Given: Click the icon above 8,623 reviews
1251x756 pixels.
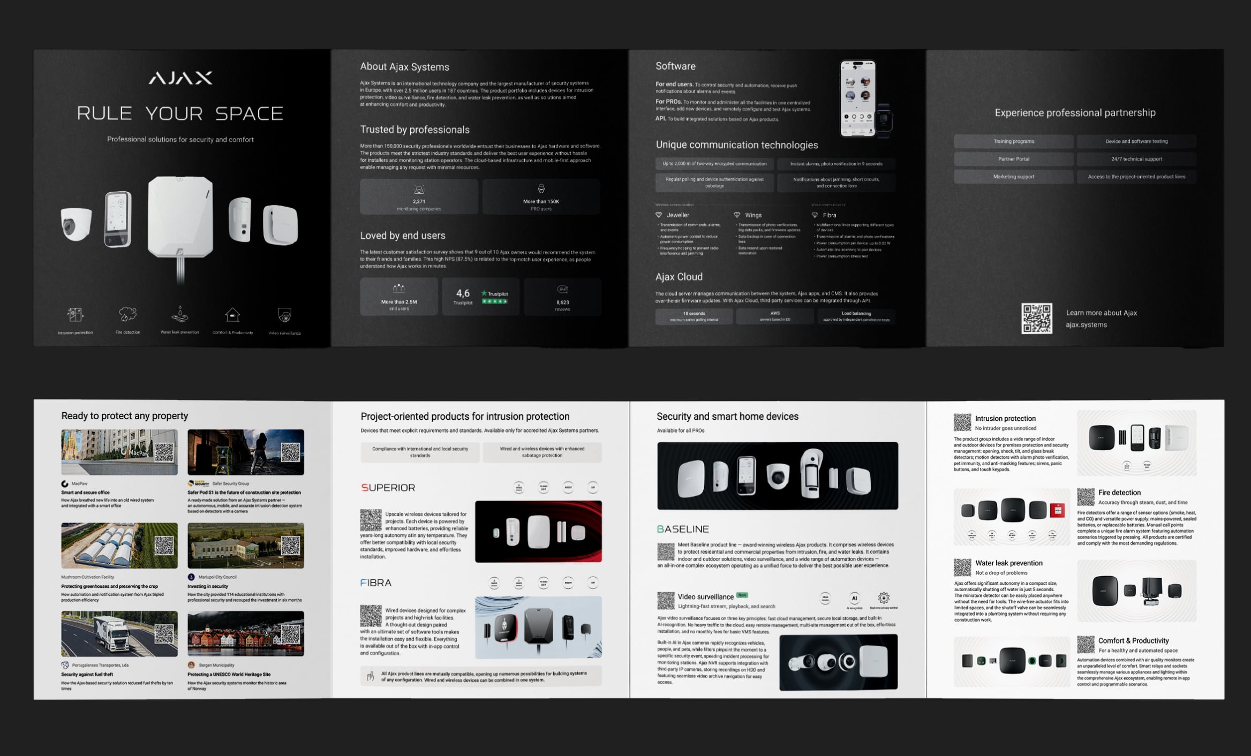Looking at the screenshot, I should [x=562, y=290].
